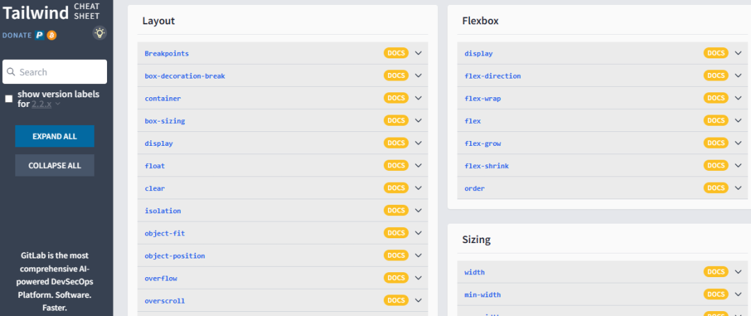This screenshot has height=316, width=751.
Task: Donate via the Bitcoin icon
Action: point(51,35)
